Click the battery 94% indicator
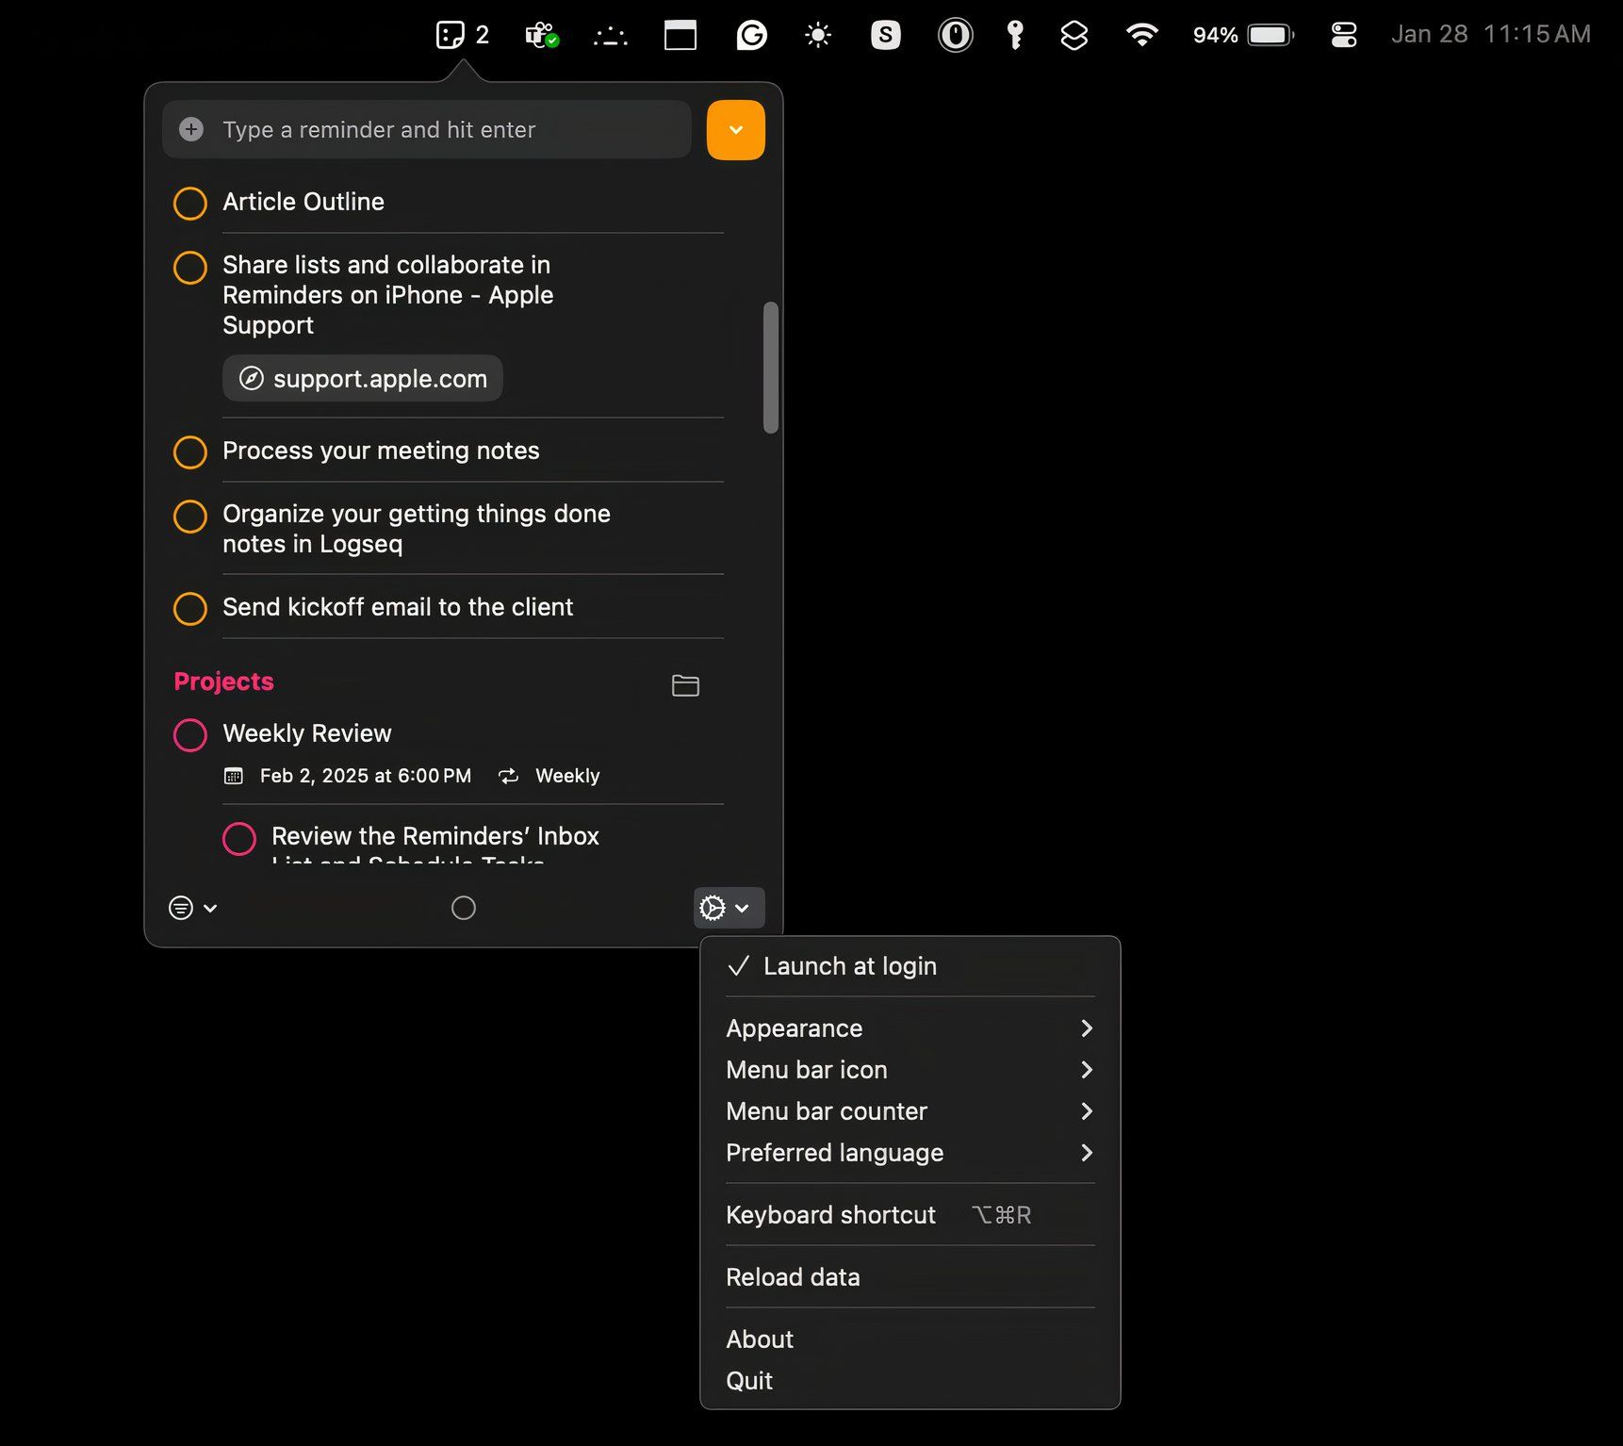The image size is (1623, 1446). point(1243,35)
